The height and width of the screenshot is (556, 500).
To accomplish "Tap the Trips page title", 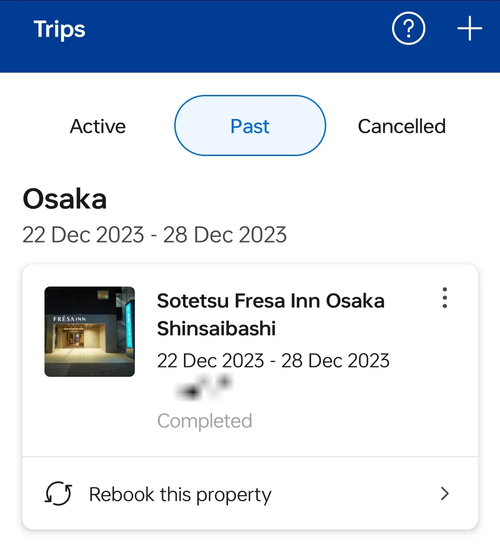I will 59,29.
